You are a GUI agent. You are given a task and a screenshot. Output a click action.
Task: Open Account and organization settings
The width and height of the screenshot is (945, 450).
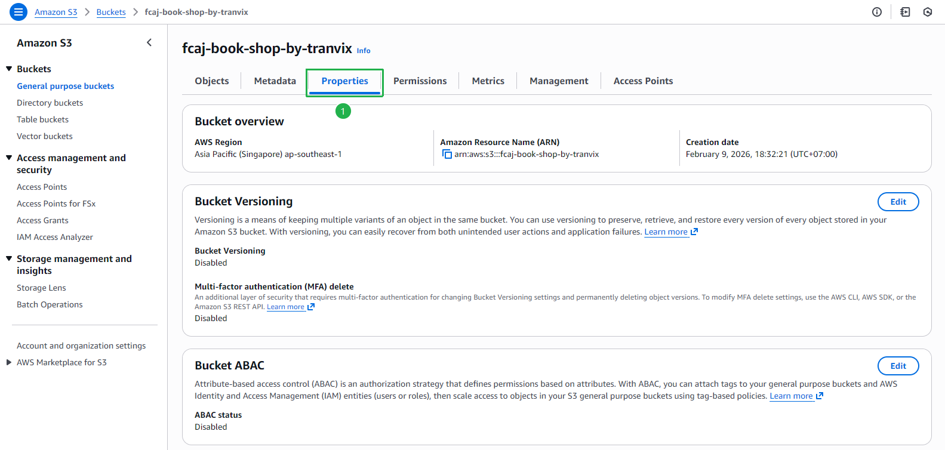81,346
